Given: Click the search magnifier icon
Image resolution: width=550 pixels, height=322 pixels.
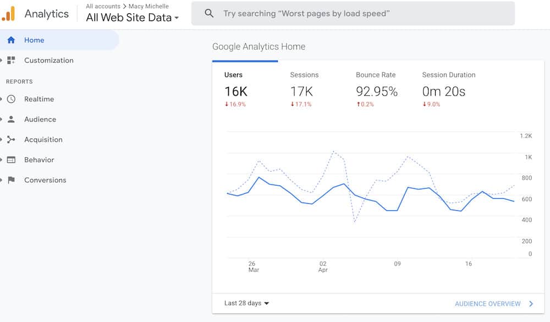Looking at the screenshot, I should (x=209, y=13).
